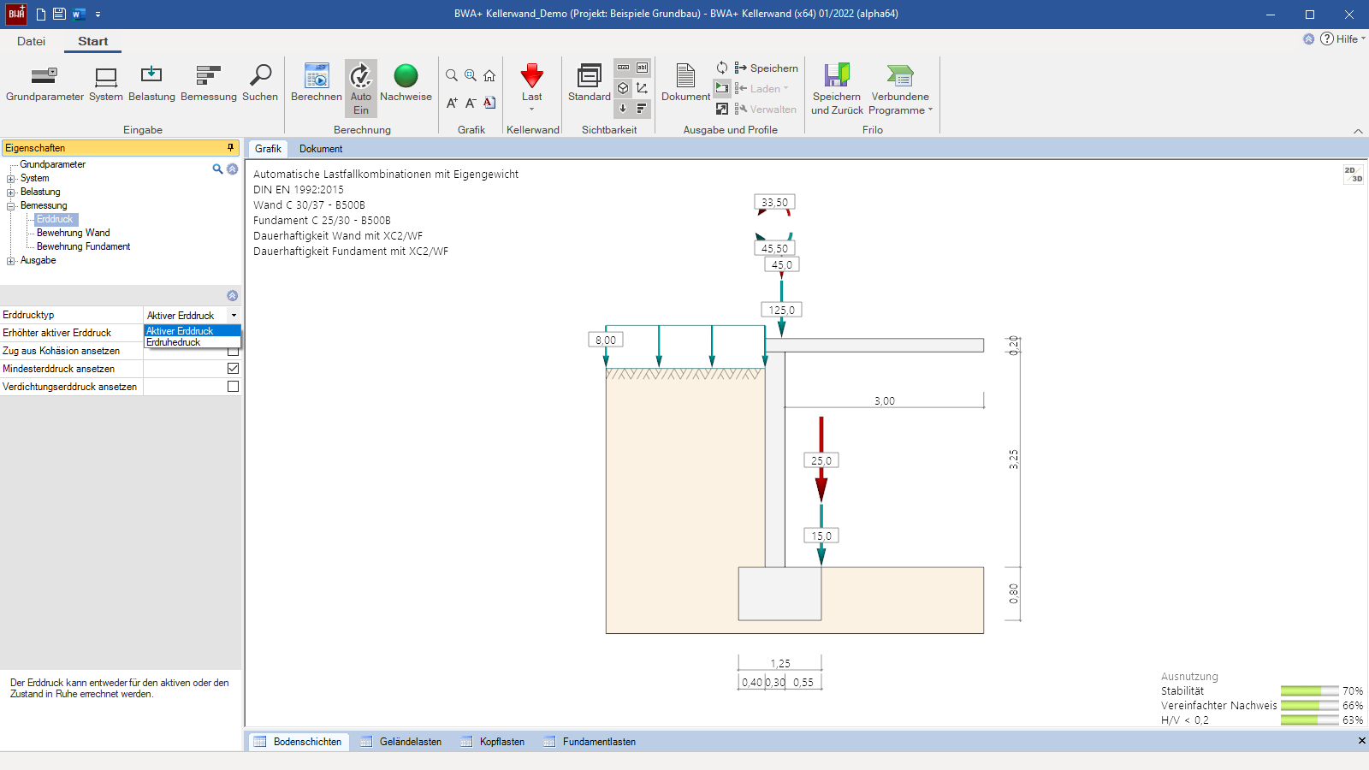
Task: Click the save icon in quick access toolbar
Action: [59, 14]
